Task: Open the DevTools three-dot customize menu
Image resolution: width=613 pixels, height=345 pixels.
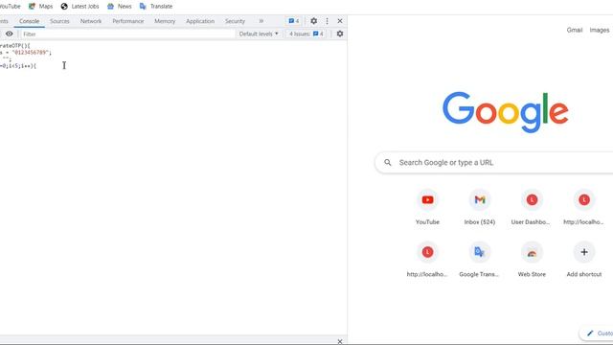Action: [327, 21]
